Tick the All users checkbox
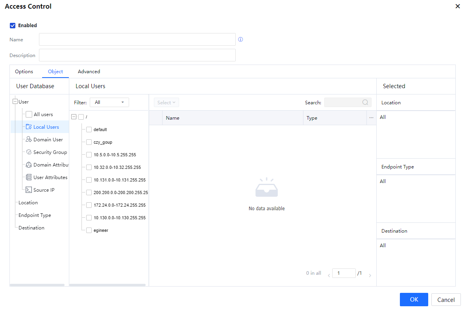The width and height of the screenshot is (466, 309). click(x=29, y=115)
